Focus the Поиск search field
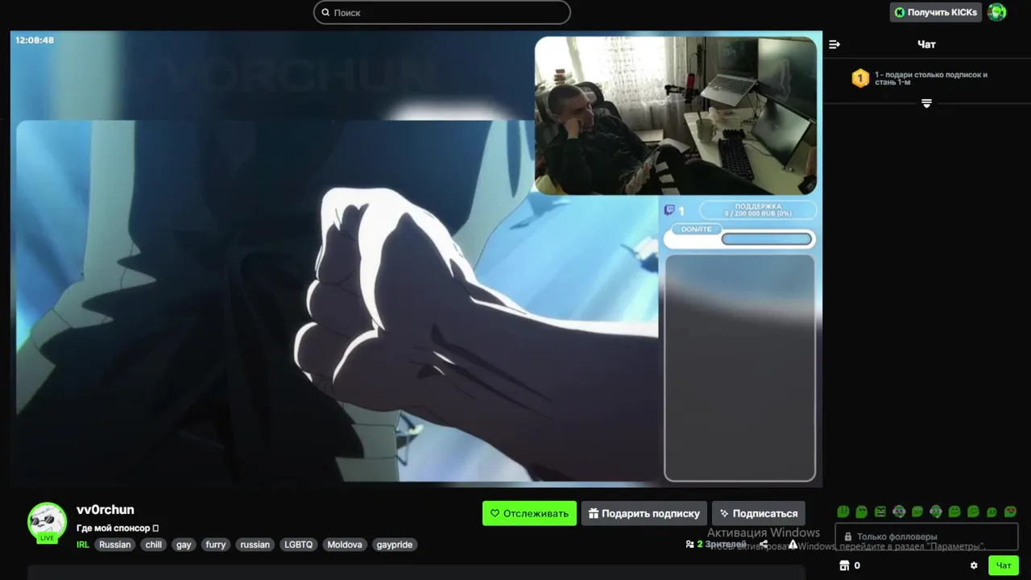The height and width of the screenshot is (580, 1031). 441,12
